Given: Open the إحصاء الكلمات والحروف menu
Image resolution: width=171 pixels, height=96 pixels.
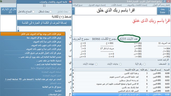Looking at the screenshot, I should 137,5.
